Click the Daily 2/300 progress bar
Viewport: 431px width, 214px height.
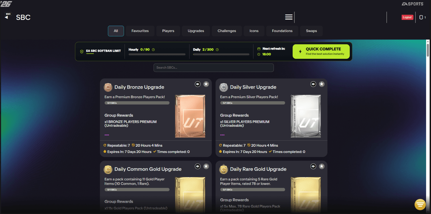click(221, 54)
